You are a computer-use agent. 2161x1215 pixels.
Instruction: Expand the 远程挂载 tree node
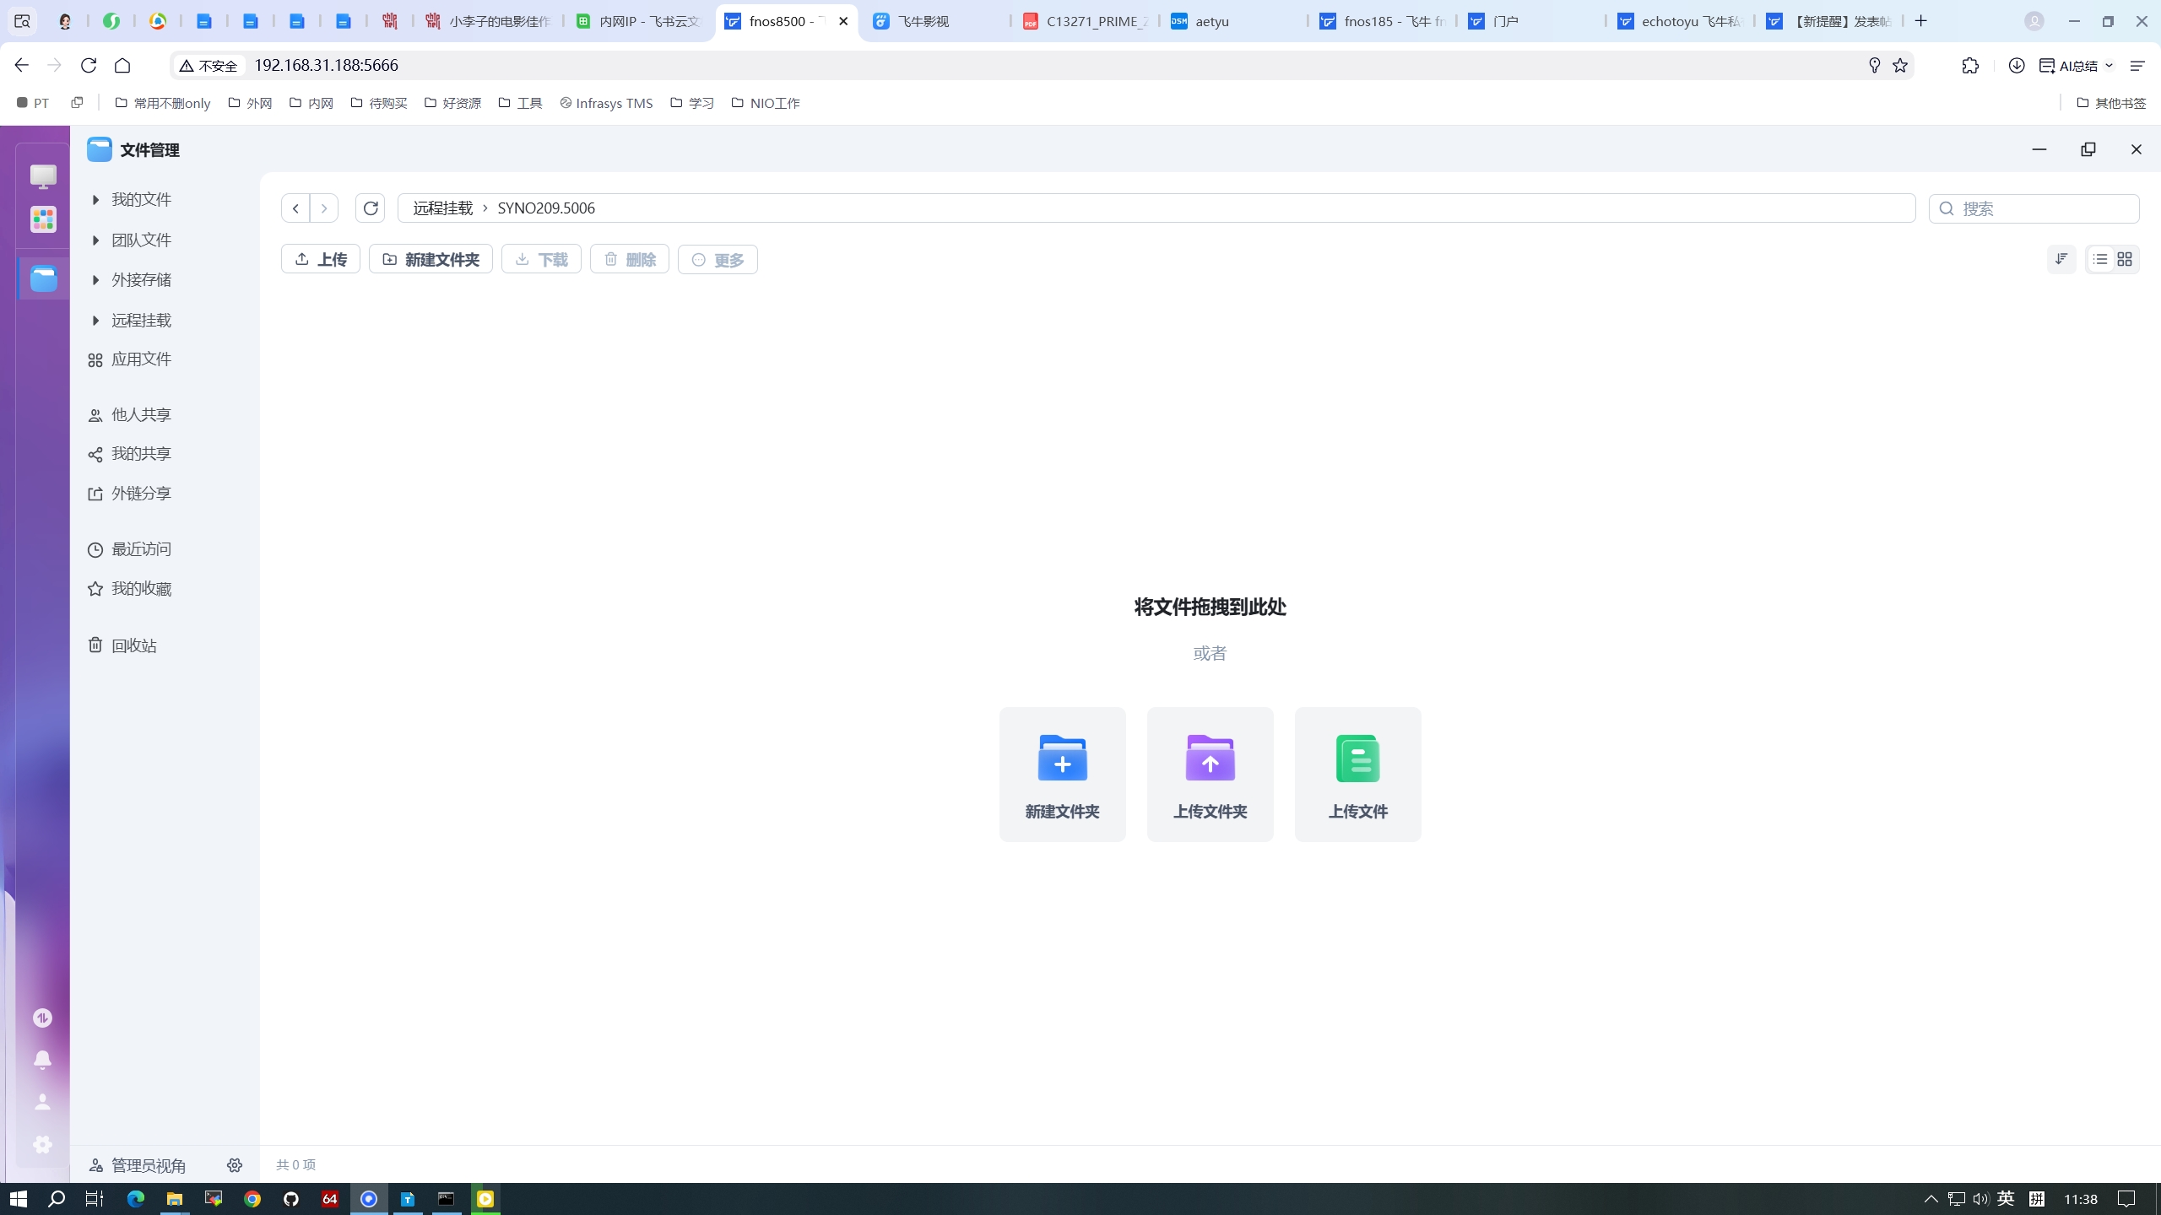point(95,321)
